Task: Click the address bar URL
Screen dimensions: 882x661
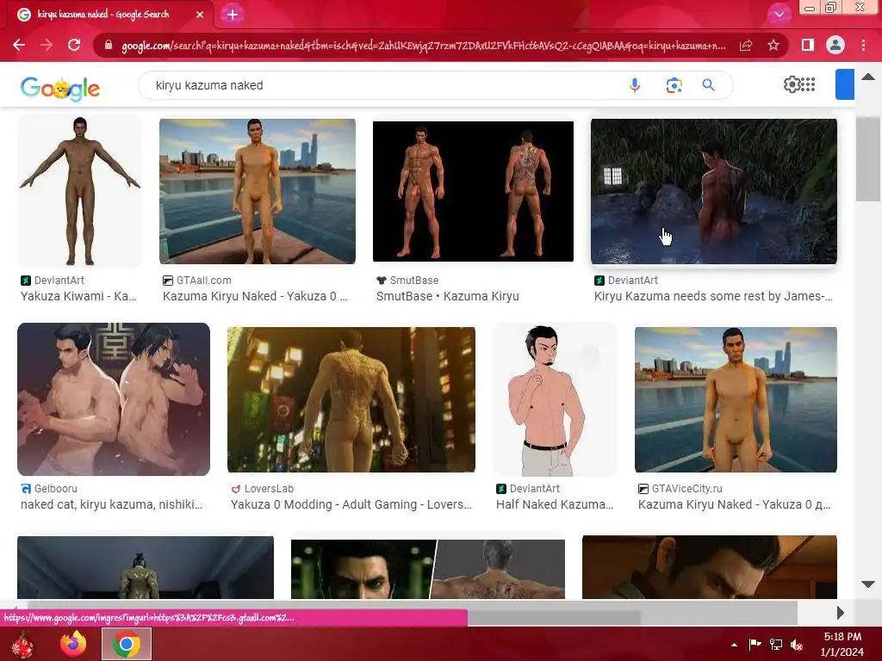Action: 424,46
